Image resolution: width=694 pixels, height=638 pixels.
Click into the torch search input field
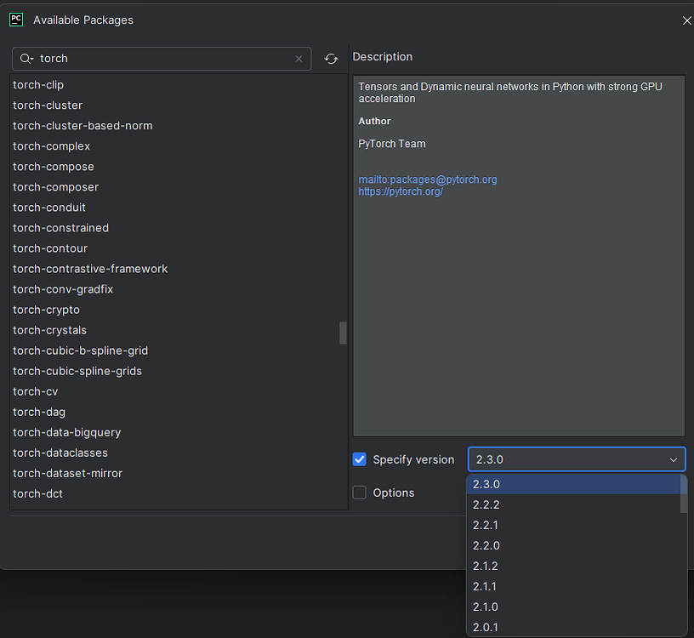point(162,59)
